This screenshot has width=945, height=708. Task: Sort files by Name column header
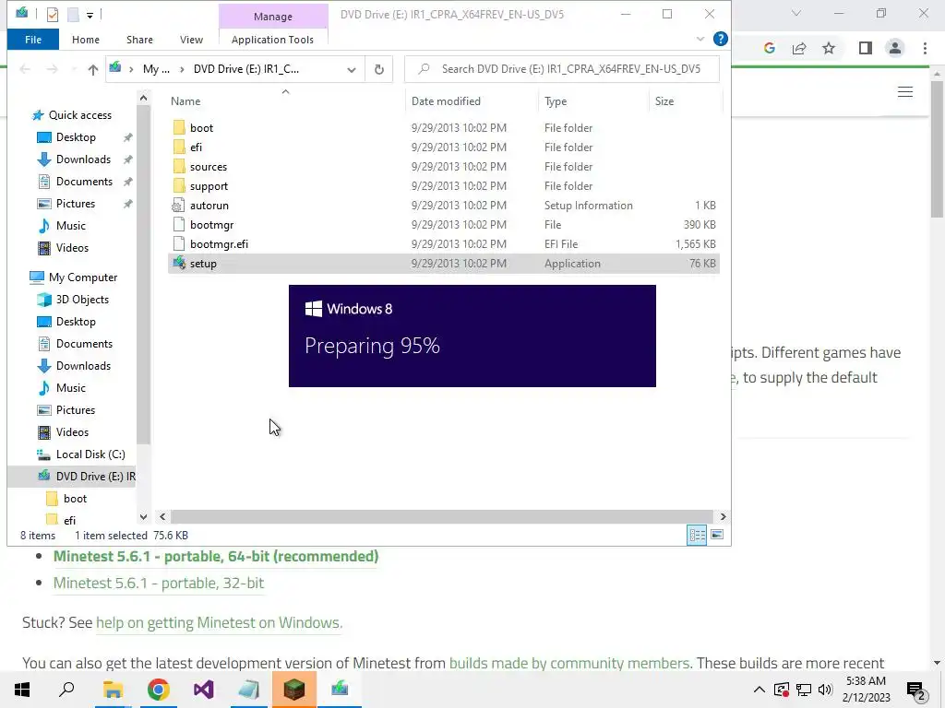185,101
